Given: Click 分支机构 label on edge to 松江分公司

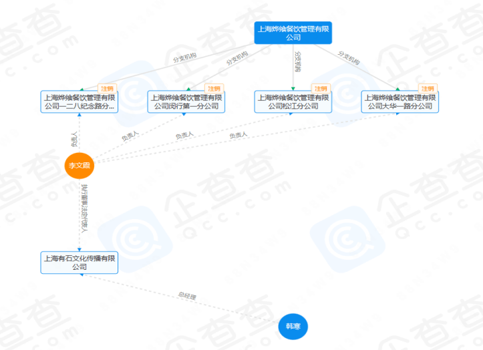Looking at the screenshot, I should click(x=298, y=61).
